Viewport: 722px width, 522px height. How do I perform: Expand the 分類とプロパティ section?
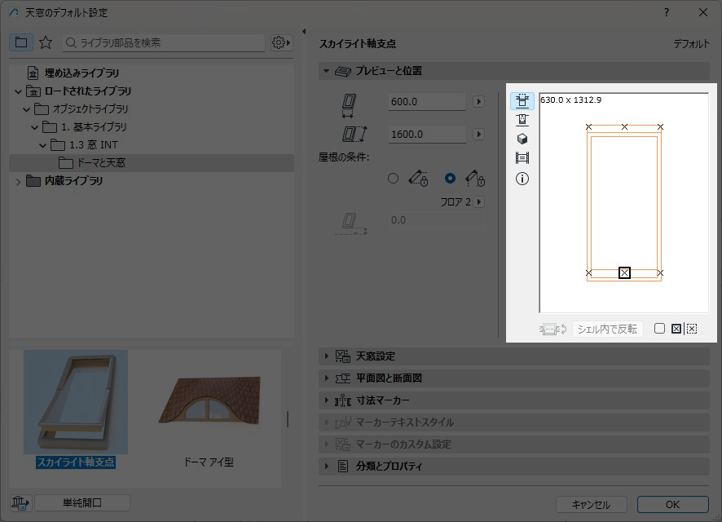tap(328, 467)
